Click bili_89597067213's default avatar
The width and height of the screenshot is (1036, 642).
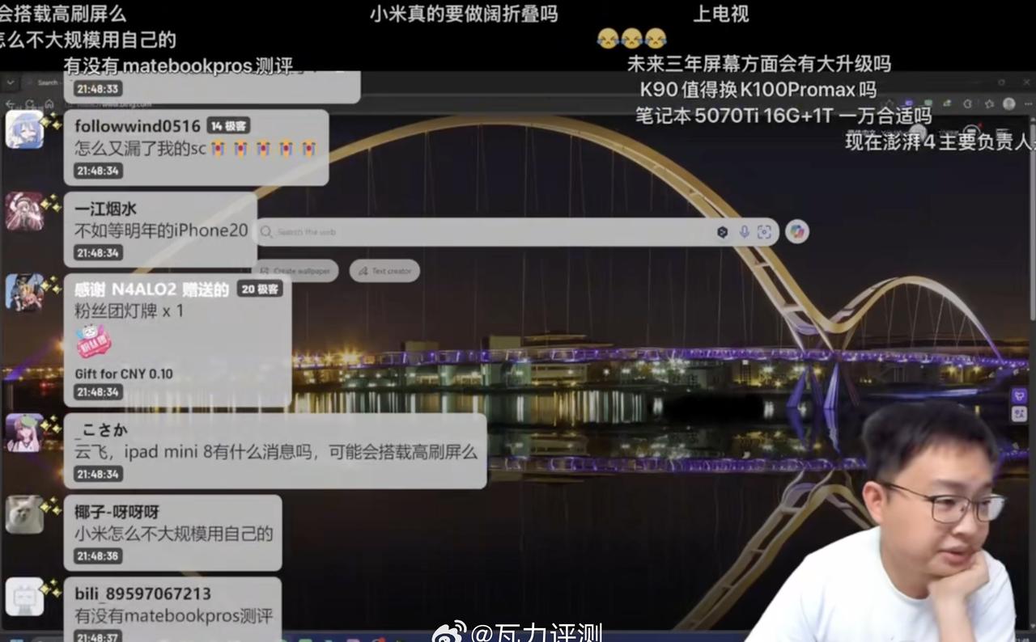pyautogui.click(x=24, y=597)
